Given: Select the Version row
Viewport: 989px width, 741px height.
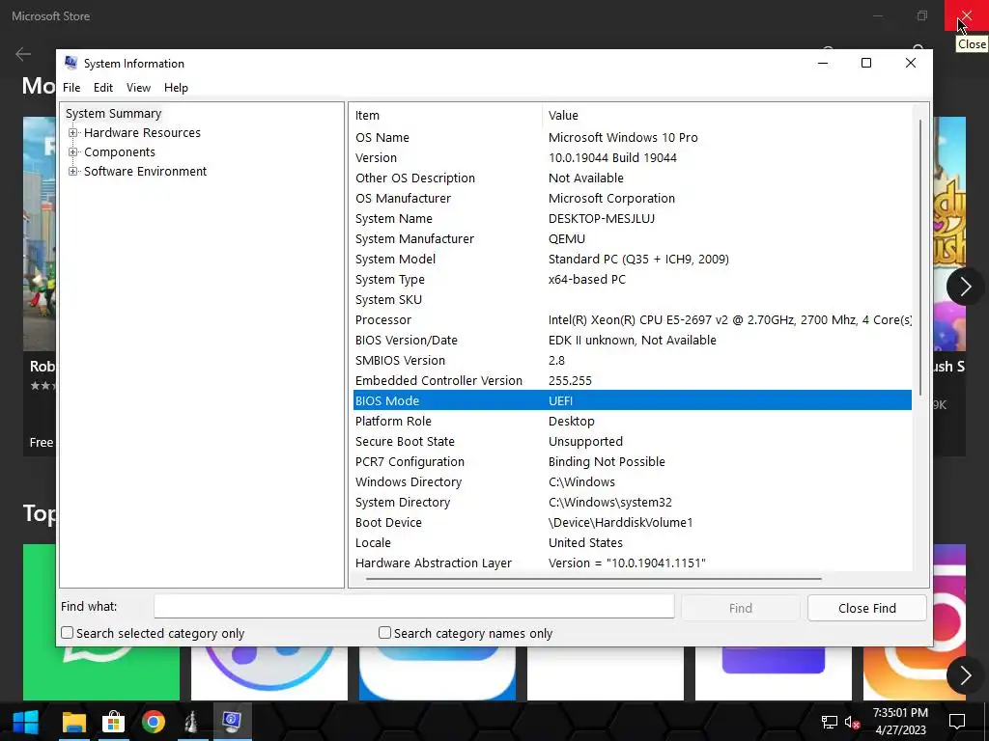Looking at the screenshot, I should tap(632, 157).
